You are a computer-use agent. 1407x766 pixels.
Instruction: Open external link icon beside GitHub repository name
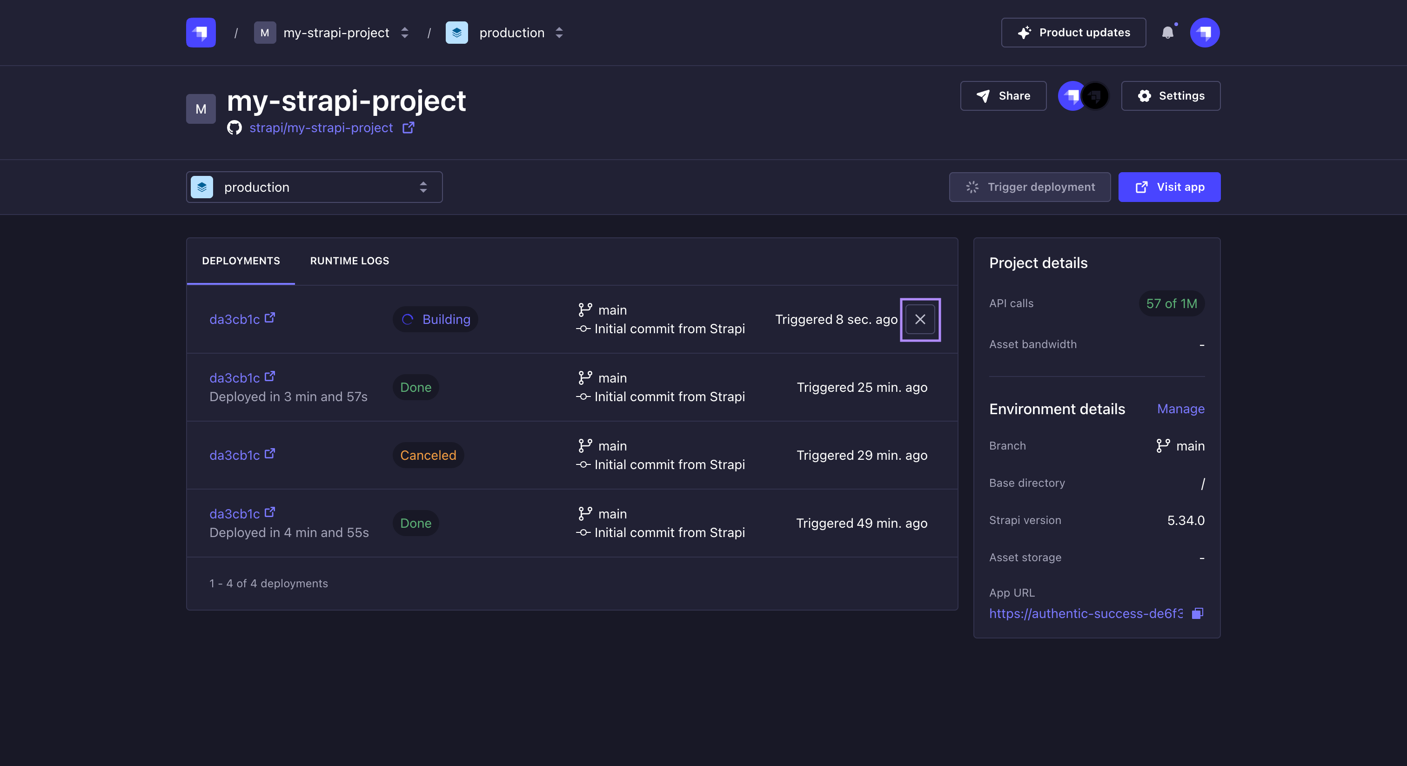[408, 128]
